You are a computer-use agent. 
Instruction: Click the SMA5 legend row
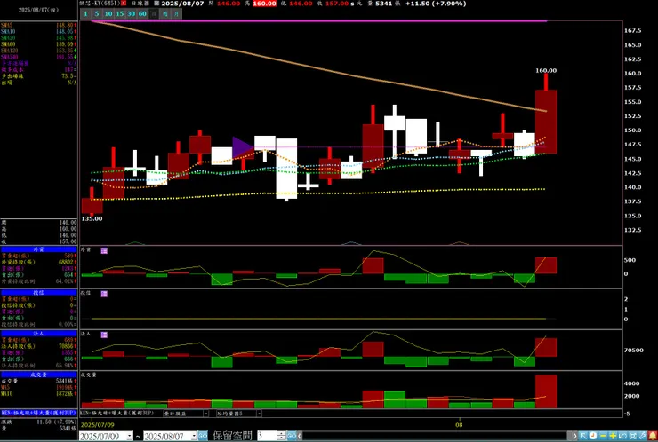(38, 25)
